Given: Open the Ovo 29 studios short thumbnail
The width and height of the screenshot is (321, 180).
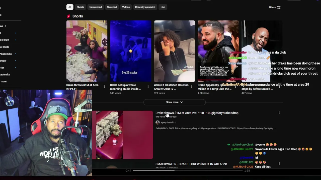Looking at the screenshot, I should point(131,51).
